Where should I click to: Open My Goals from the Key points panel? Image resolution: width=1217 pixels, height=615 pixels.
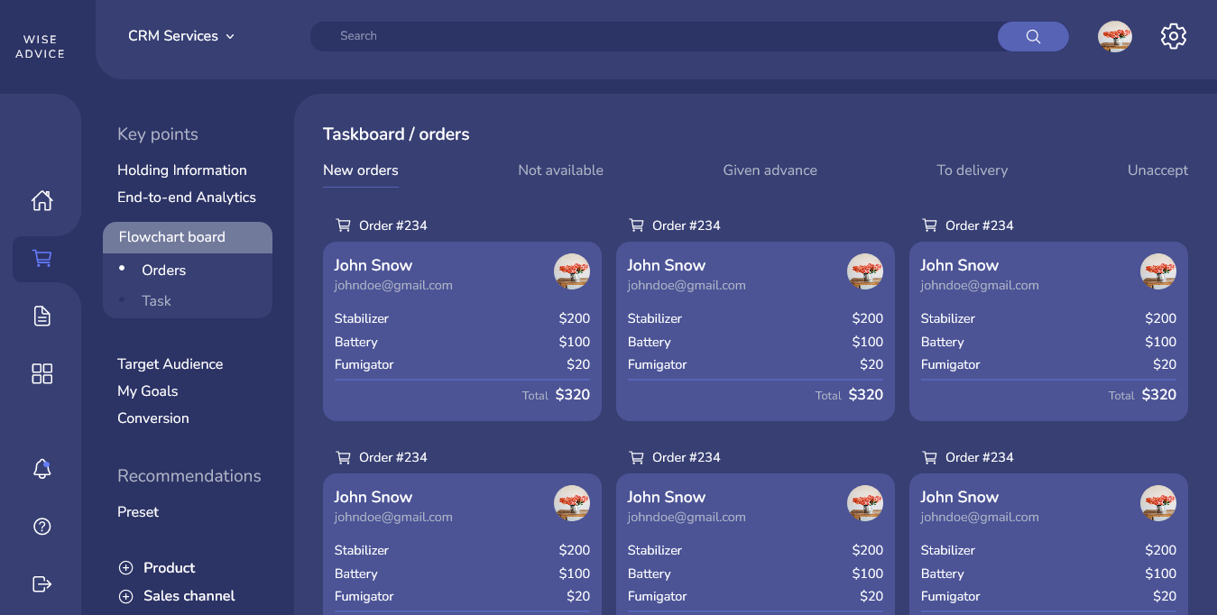coord(147,390)
